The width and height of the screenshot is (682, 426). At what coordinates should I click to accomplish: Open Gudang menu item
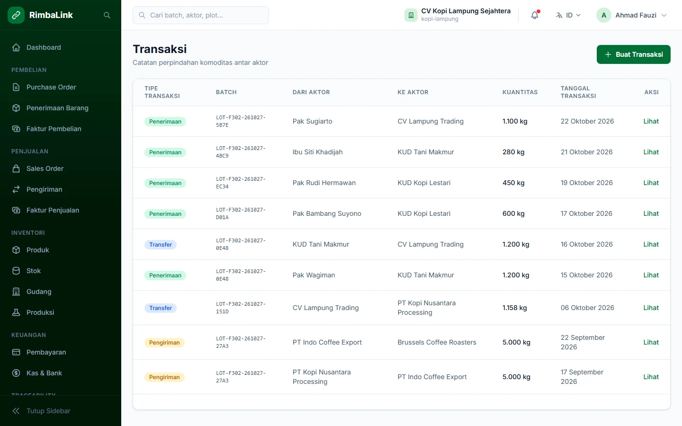(61, 292)
